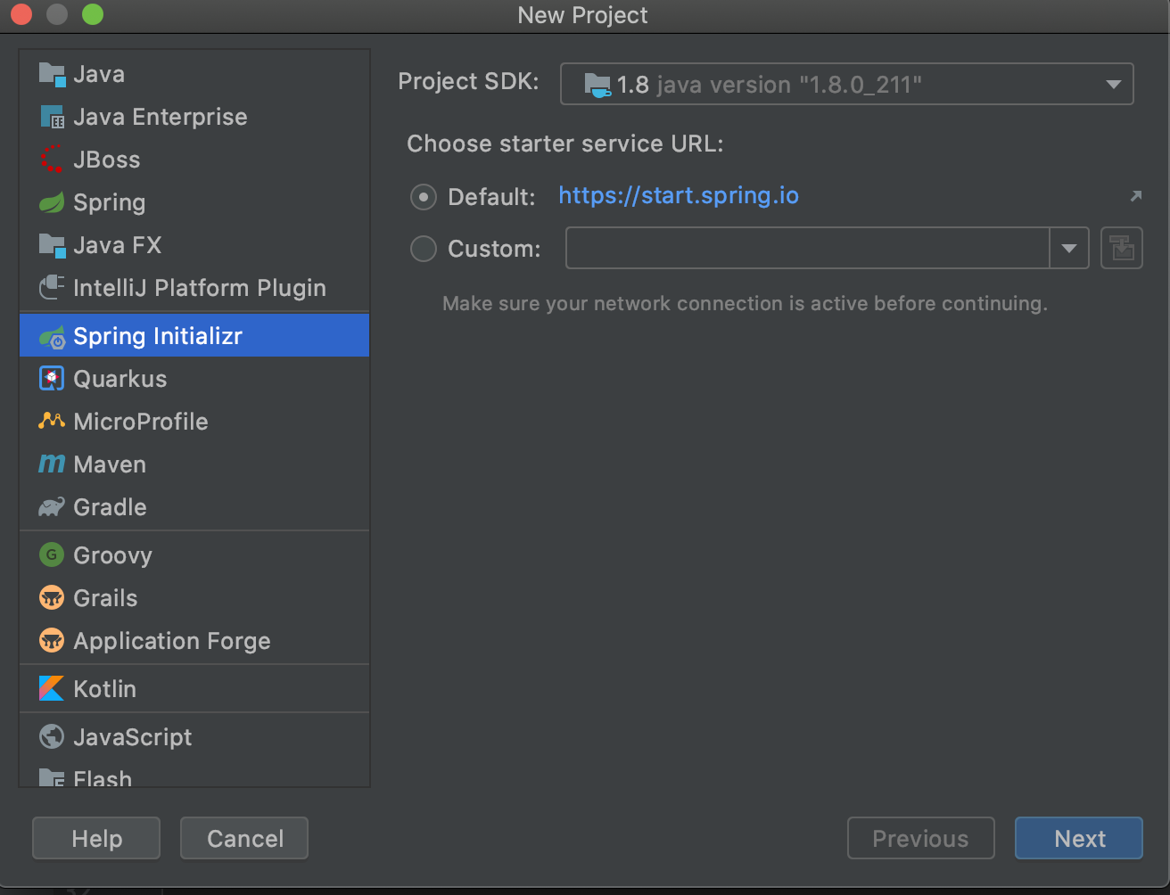Select the Default starter URL radio button

tap(423, 197)
